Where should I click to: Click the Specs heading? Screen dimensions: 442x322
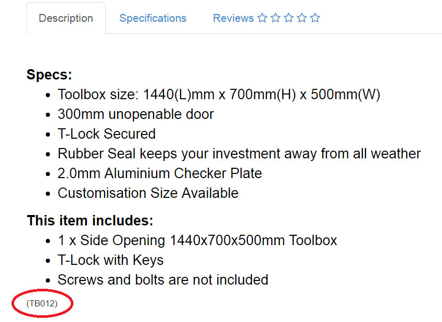pos(49,75)
